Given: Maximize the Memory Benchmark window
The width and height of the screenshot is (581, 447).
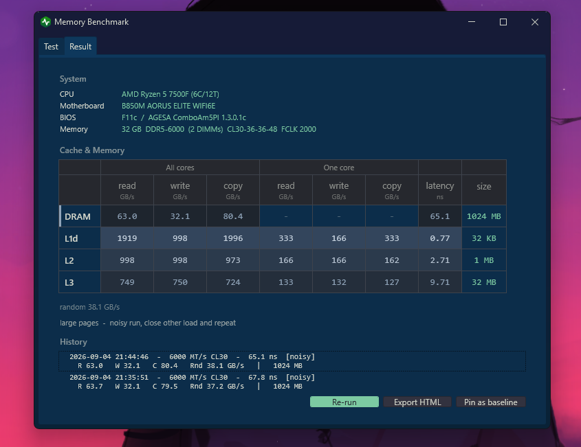Looking at the screenshot, I should tap(503, 22).
